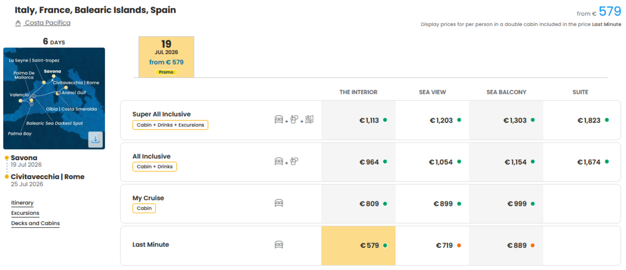Viewport: 626px width, 270px height.
Task: Open the Excursions link
Action: pyautogui.click(x=25, y=213)
